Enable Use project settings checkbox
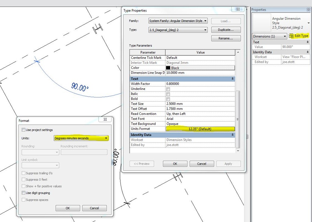The height and width of the screenshot is (222, 312). [x=23, y=130]
